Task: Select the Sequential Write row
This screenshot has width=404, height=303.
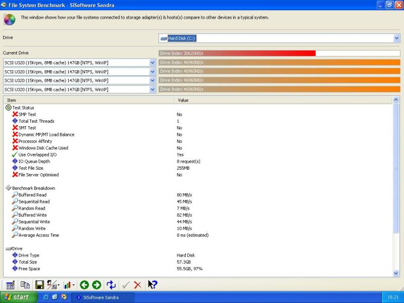Action: pyautogui.click(x=198, y=222)
